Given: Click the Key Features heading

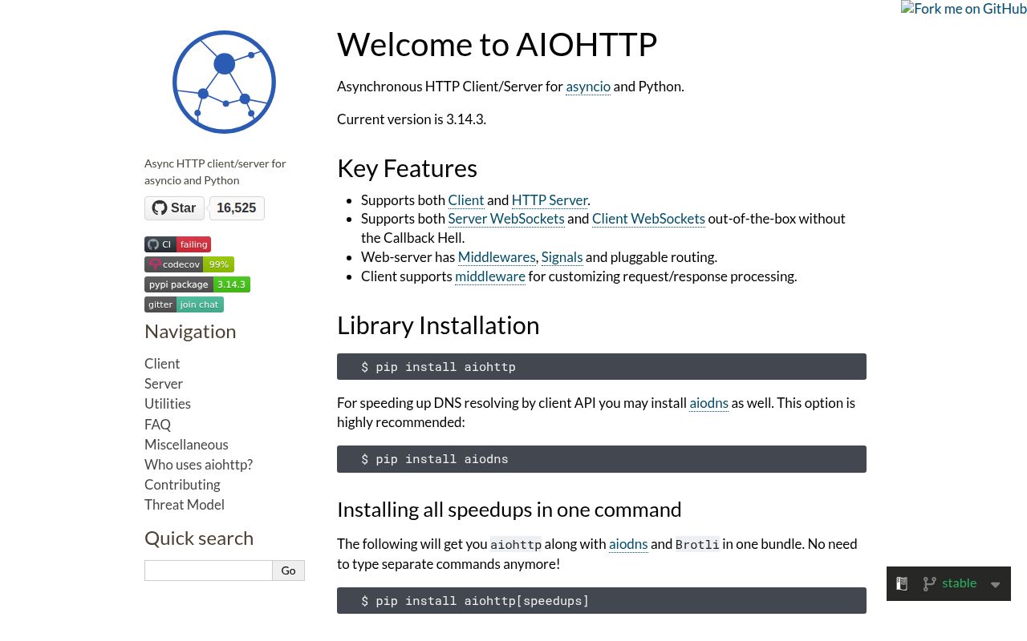Looking at the screenshot, I should pyautogui.click(x=407, y=168).
